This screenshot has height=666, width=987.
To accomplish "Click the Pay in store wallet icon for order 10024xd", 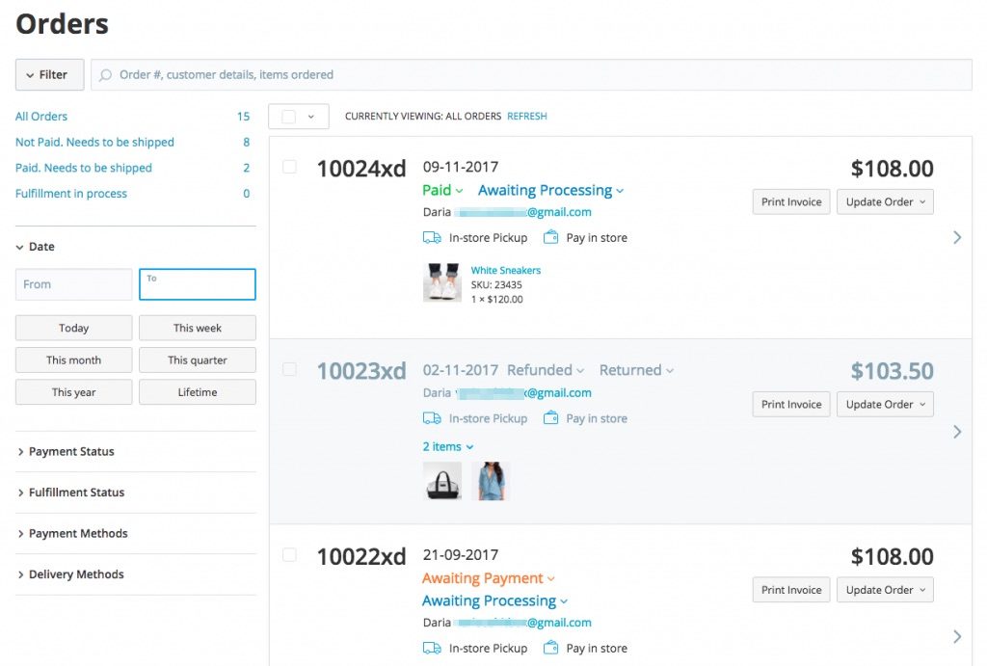I will click(551, 237).
